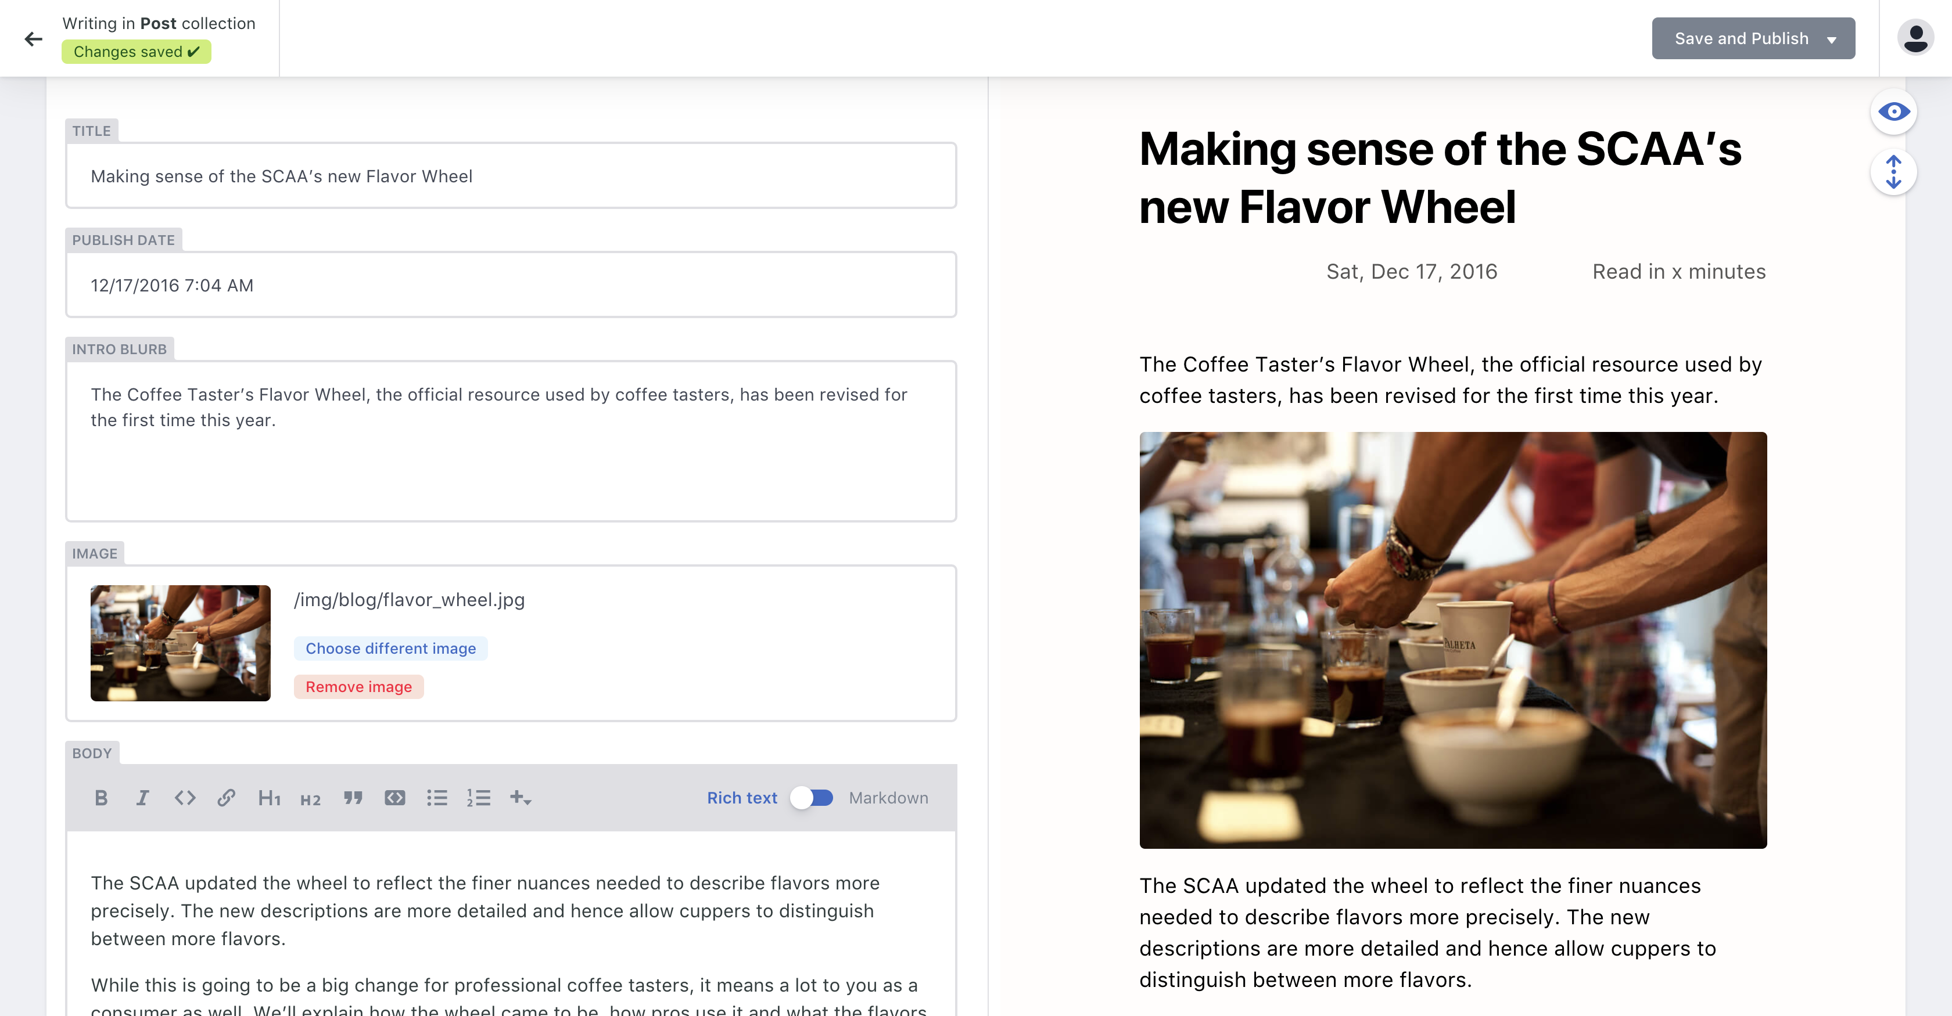Click the flavor_wheel.jpg image thumbnail

[x=180, y=643]
